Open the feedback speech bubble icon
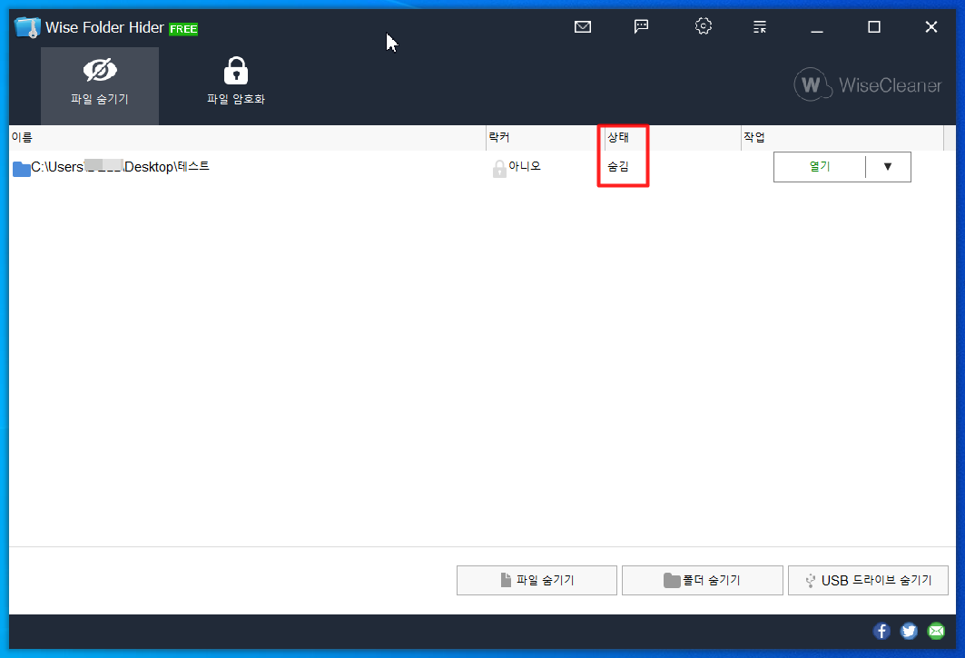This screenshot has width=965, height=658. point(641,26)
